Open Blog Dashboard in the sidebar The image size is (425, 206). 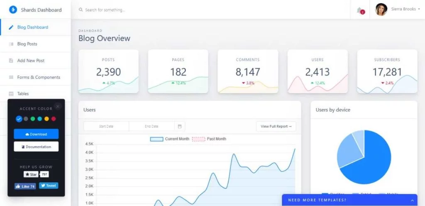pos(36,27)
